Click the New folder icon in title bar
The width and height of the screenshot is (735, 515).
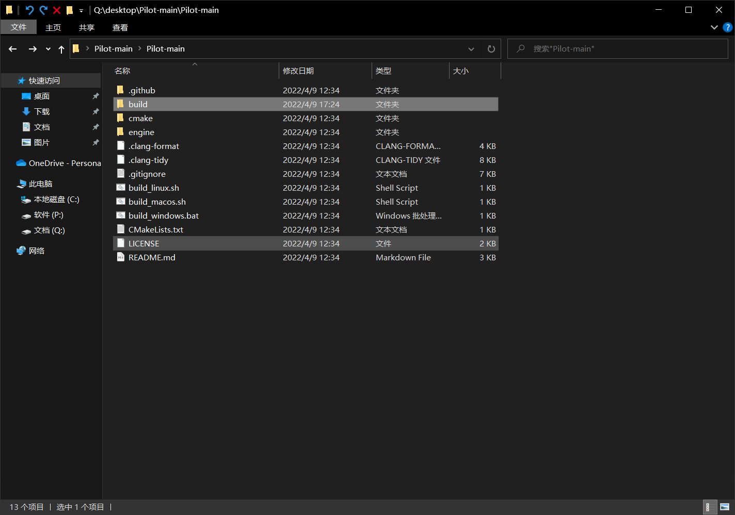(70, 10)
